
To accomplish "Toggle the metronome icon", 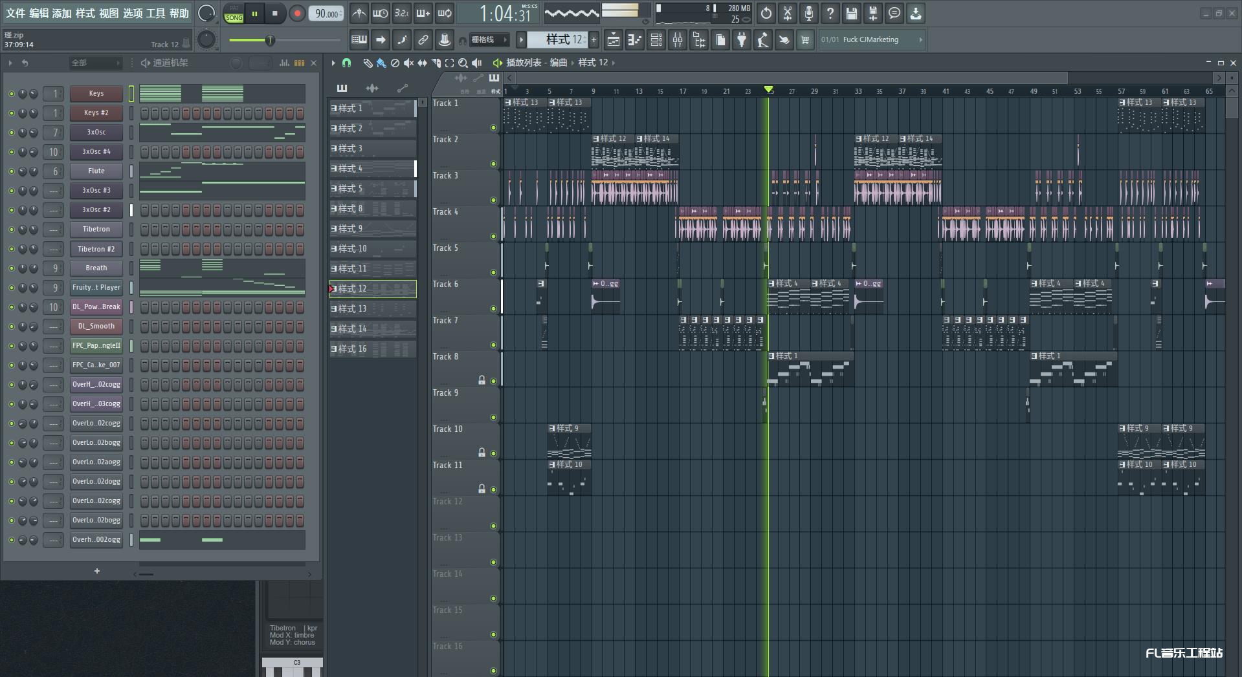I will tap(359, 13).
